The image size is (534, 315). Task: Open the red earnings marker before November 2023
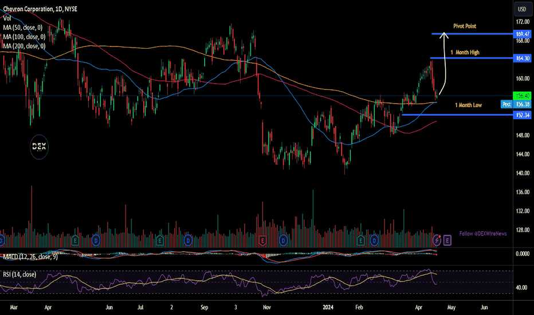262,241
